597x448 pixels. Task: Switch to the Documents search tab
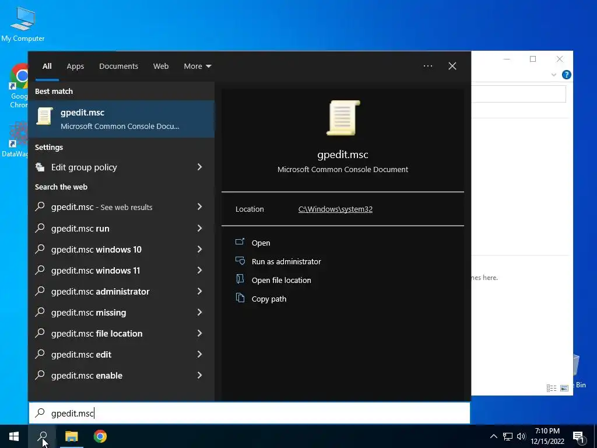tap(118, 66)
